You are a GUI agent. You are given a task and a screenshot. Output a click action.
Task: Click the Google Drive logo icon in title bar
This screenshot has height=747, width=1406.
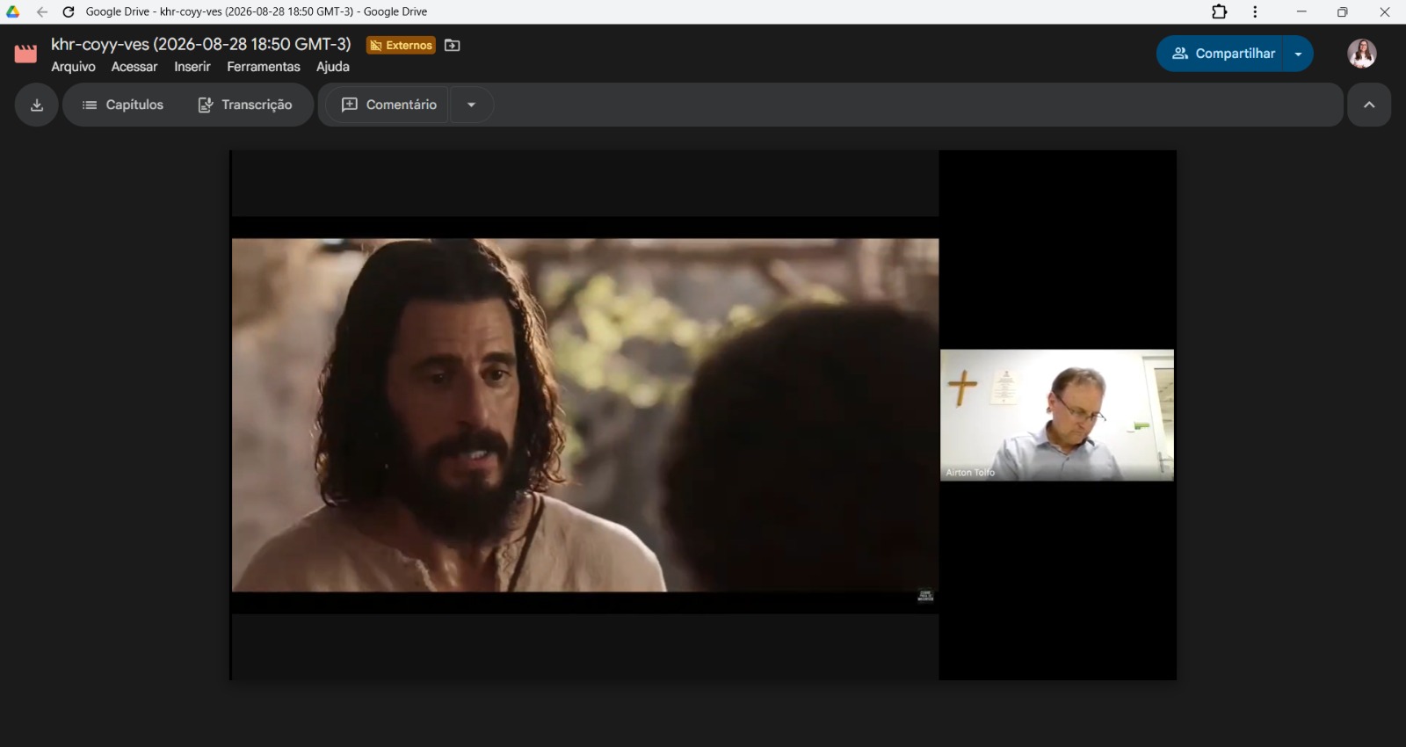[12, 11]
